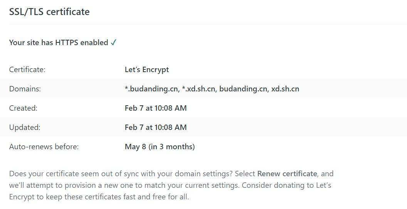Click the Updated label
This screenshot has width=407, height=209.
(x=24, y=128)
